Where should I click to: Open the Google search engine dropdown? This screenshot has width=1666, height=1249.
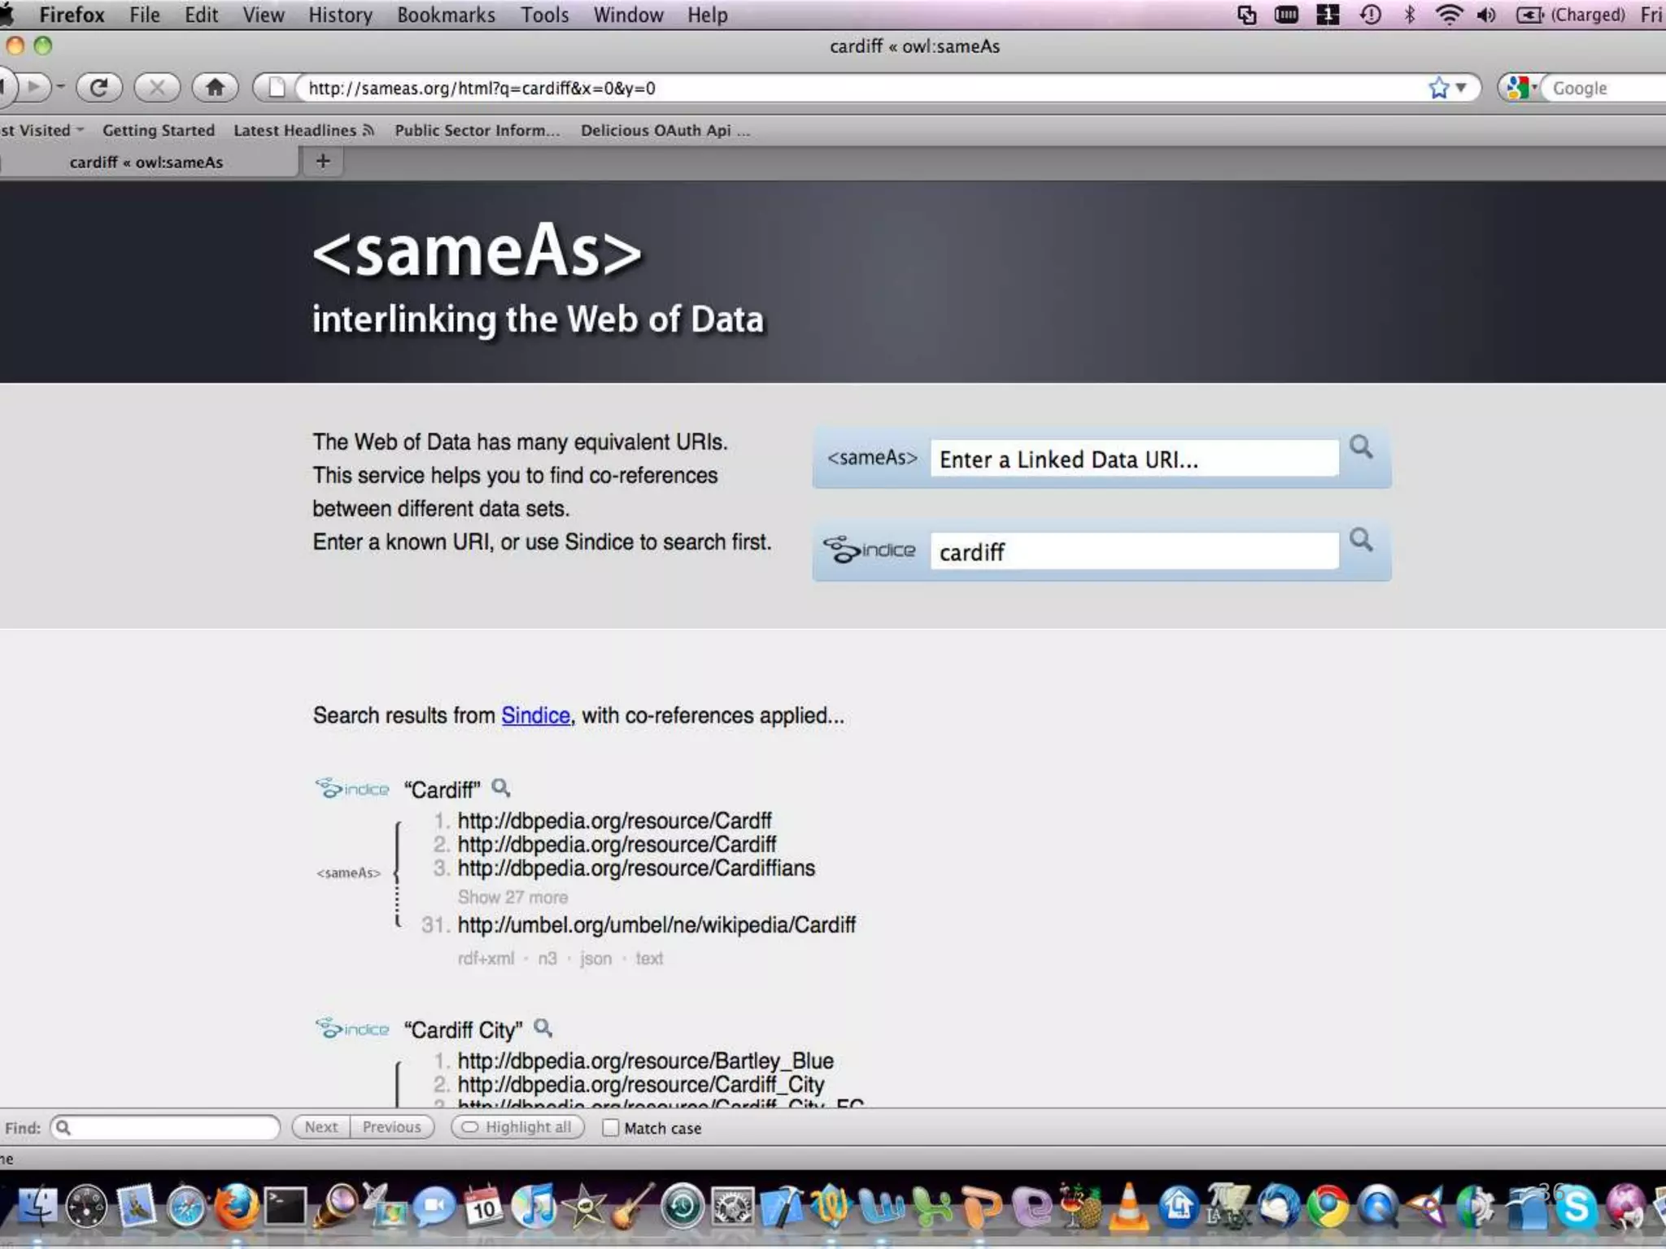tap(1520, 88)
